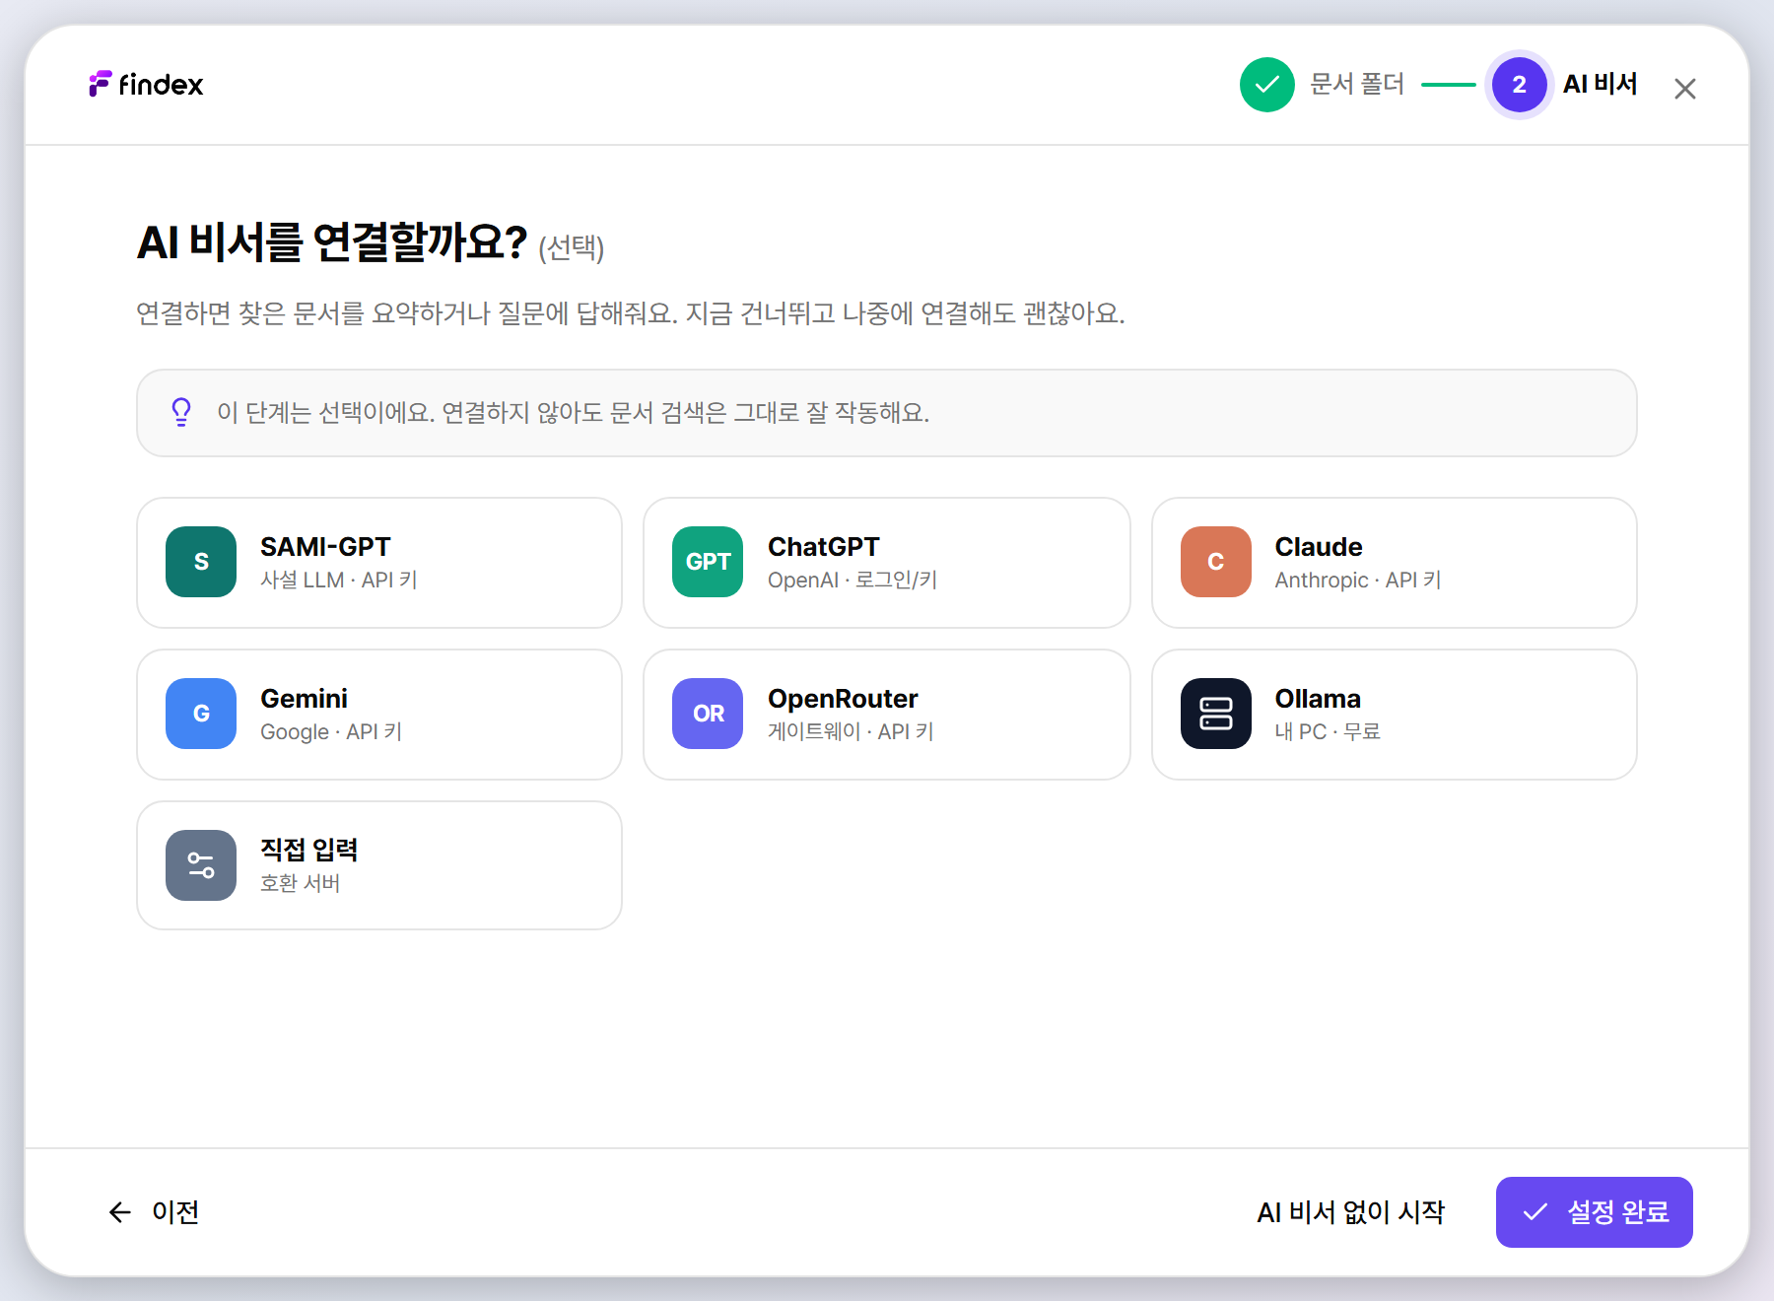The width and height of the screenshot is (1774, 1301).
Task: Pick the Claude provider card title
Action: click(1319, 547)
